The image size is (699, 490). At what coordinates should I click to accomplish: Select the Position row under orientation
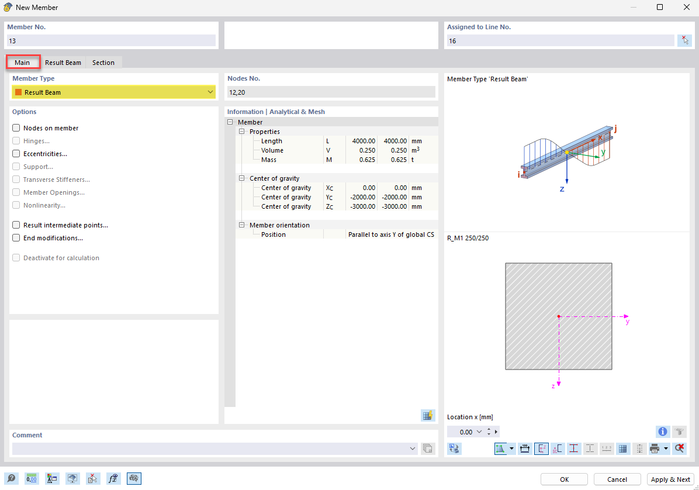337,234
